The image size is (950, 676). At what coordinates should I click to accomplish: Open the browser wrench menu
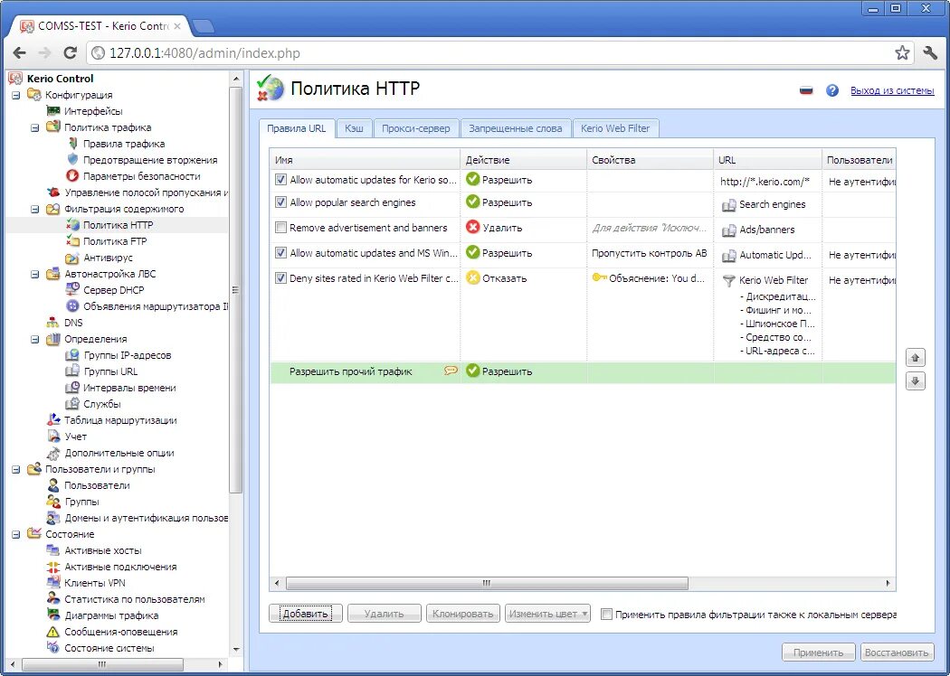click(930, 52)
